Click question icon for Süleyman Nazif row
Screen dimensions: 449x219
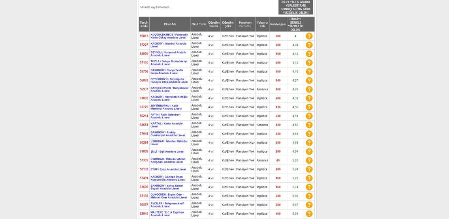tap(309, 205)
